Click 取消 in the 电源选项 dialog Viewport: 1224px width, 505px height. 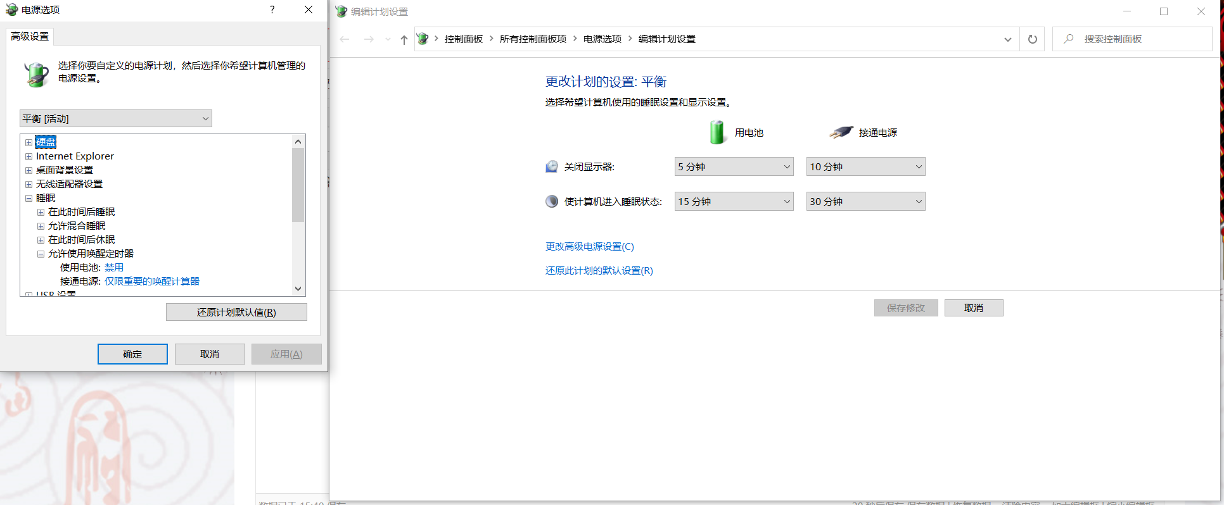(x=210, y=354)
